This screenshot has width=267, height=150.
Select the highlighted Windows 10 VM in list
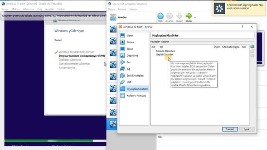[x=112, y=124]
